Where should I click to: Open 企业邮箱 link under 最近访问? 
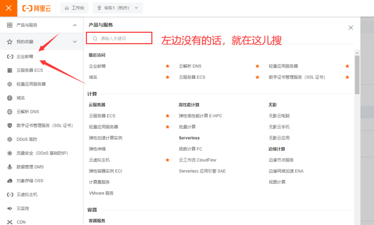click(x=97, y=66)
